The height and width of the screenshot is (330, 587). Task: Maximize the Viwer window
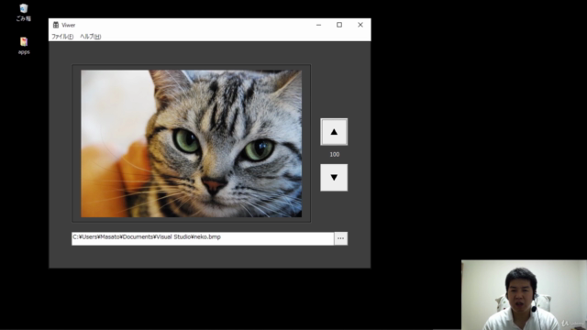click(339, 25)
